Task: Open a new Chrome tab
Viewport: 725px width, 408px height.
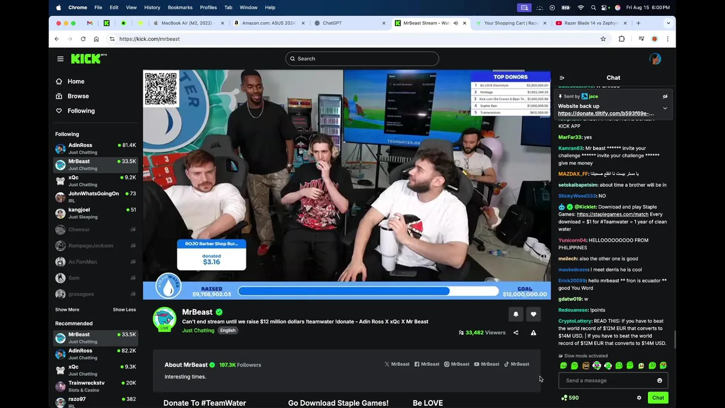Action: point(638,23)
